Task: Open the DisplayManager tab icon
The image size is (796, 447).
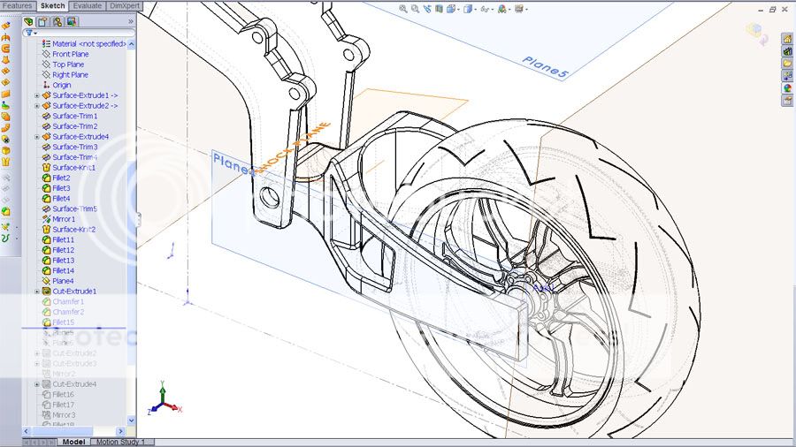Action: tap(72, 22)
